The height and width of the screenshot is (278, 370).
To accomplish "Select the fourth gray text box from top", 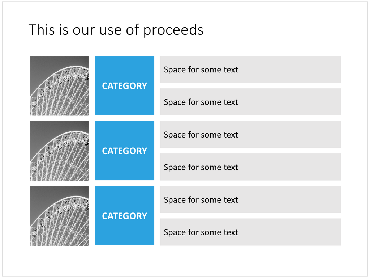I will click(250, 167).
